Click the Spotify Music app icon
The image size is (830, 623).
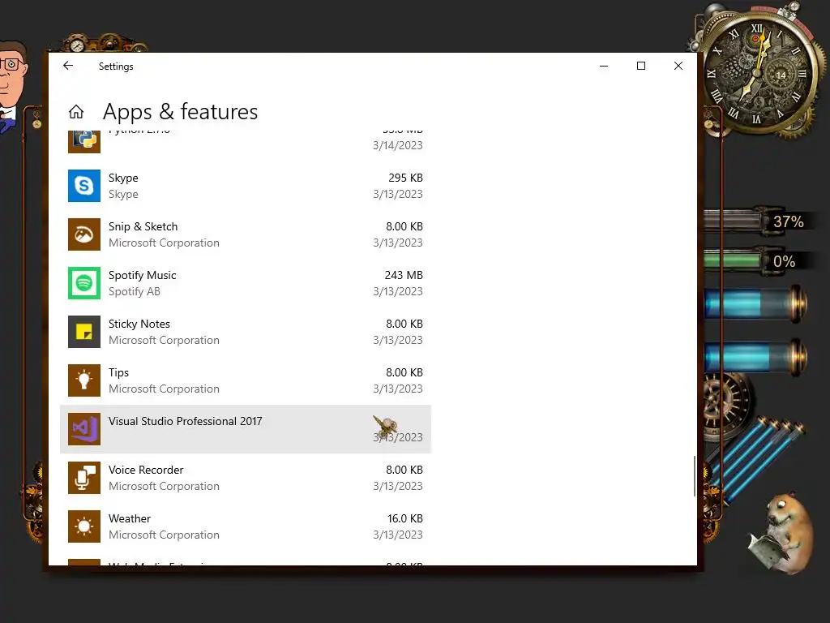(x=84, y=283)
